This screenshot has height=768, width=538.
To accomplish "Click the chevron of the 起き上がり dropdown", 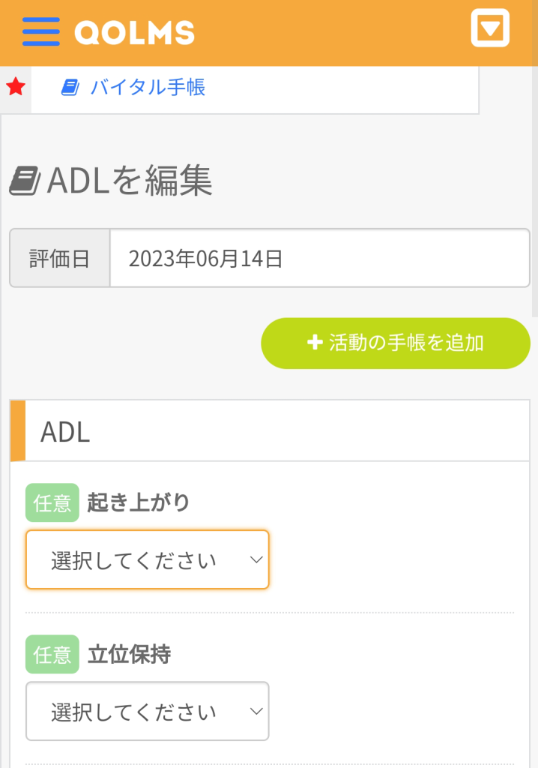I will pos(256,560).
